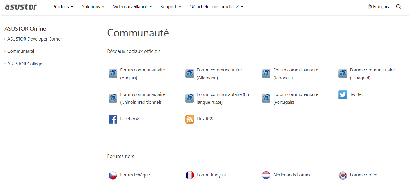Open the Produits dropdown menu
409x186 pixels.
tap(63, 7)
